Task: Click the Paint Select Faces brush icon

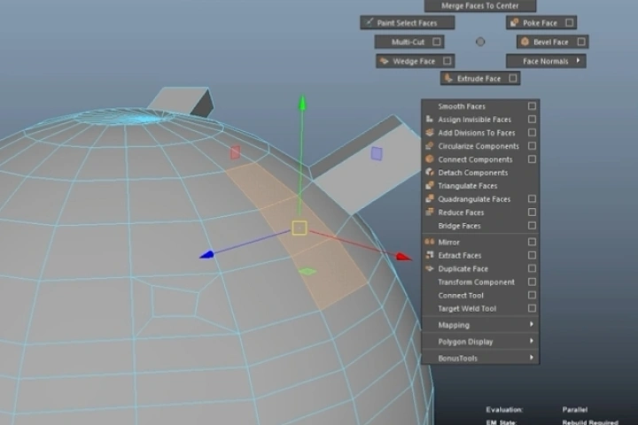Action: 369,22
